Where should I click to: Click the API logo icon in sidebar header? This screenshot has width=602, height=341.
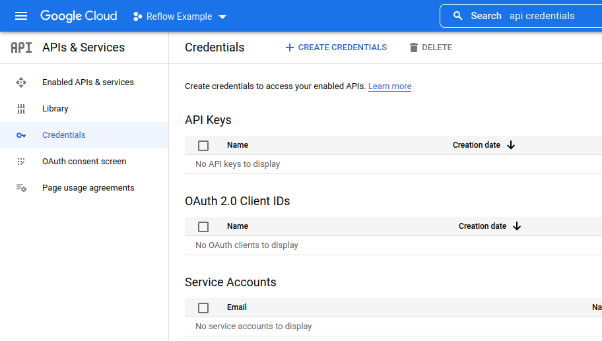coord(21,47)
